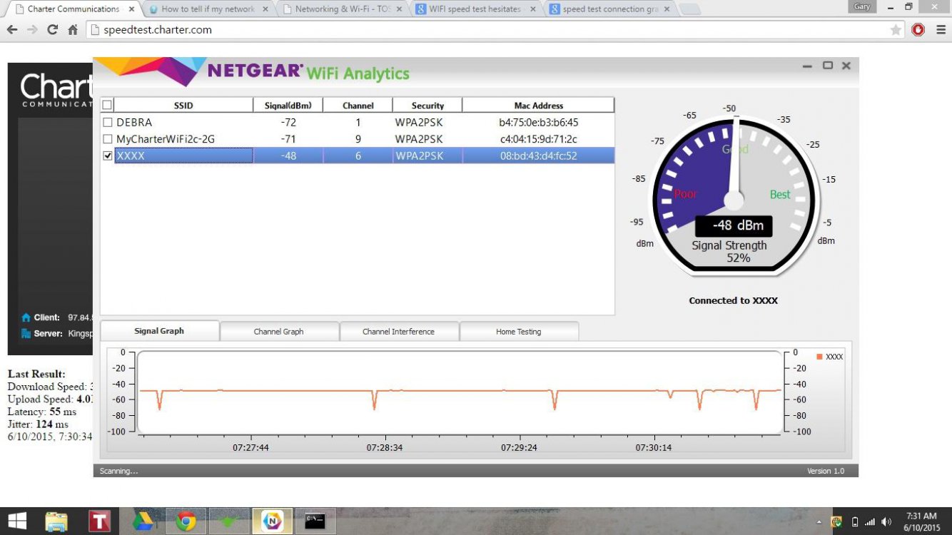Click Mac address c4:04:15:9d:71:2c
Viewport: 952px width, 535px height.
[x=538, y=139]
